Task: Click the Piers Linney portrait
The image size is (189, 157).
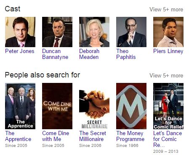Action: click(x=168, y=32)
